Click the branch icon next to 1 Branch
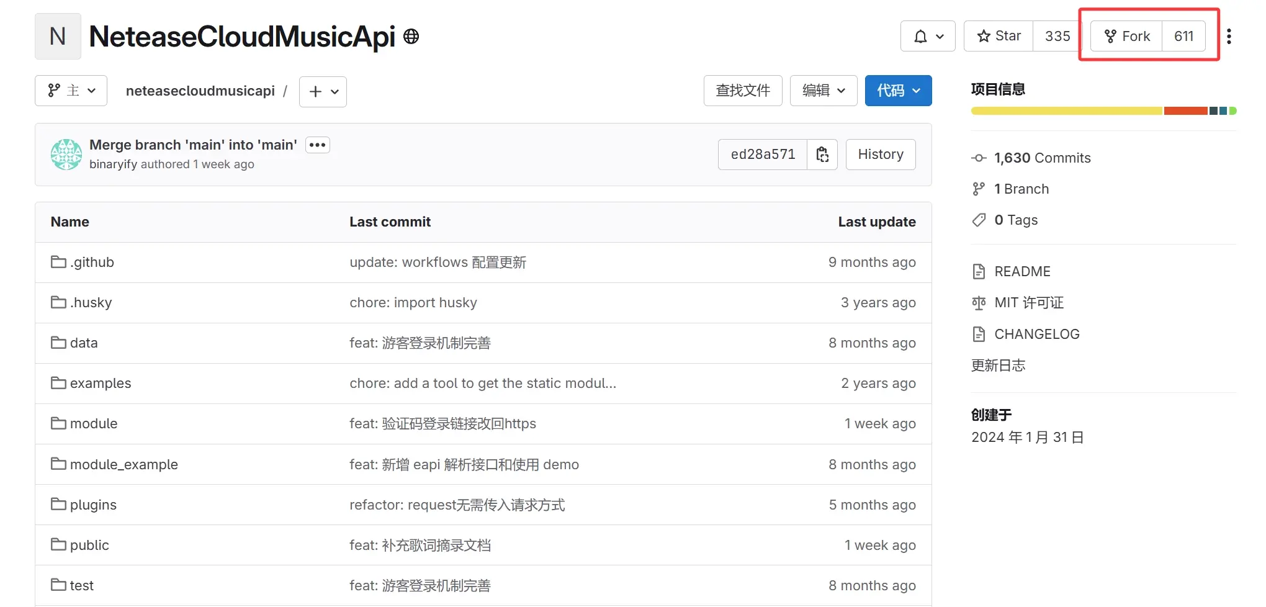1266x607 pixels. (979, 188)
